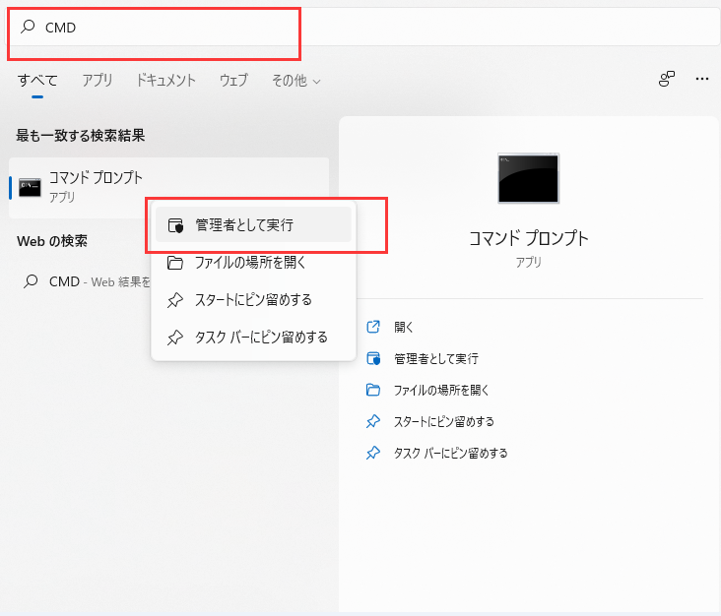Choose ファイルの場所を開く in context menu
721x616 pixels.
[x=253, y=263]
